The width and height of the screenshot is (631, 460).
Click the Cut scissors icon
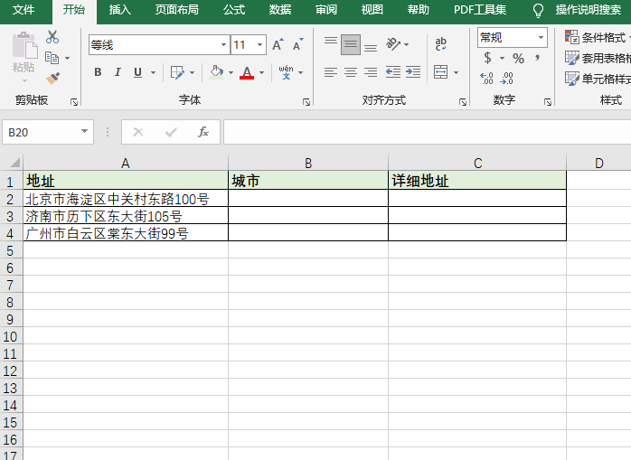pos(52,37)
